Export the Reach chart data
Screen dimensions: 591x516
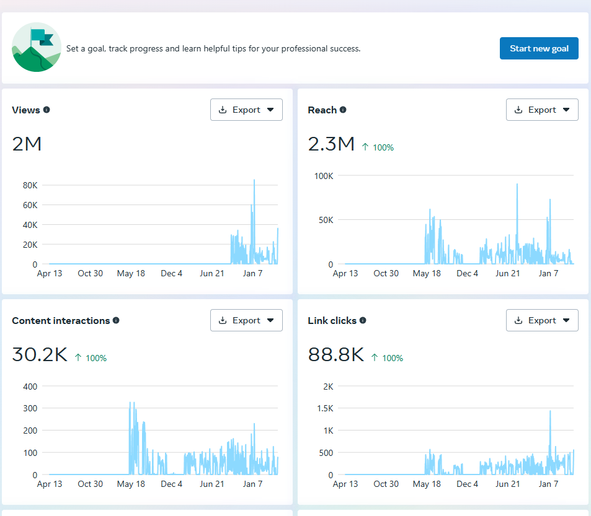click(x=542, y=110)
